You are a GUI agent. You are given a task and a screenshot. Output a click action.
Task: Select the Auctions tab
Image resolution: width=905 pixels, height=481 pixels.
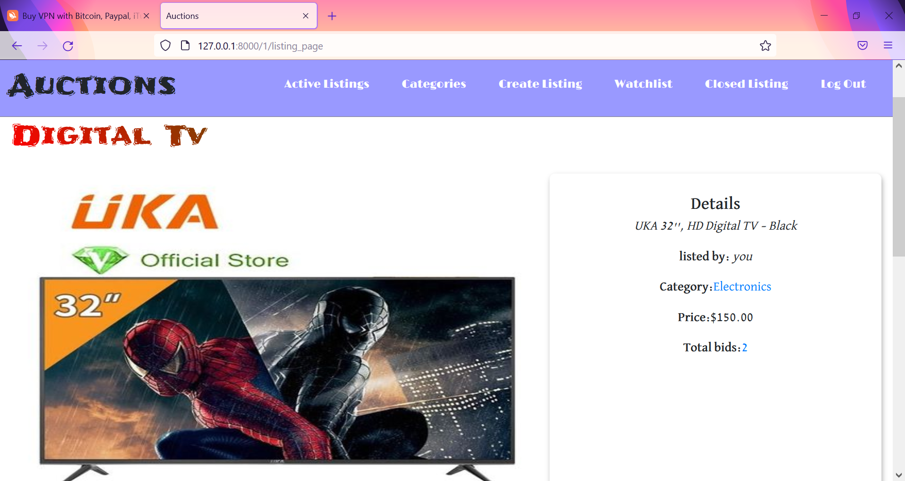click(239, 16)
